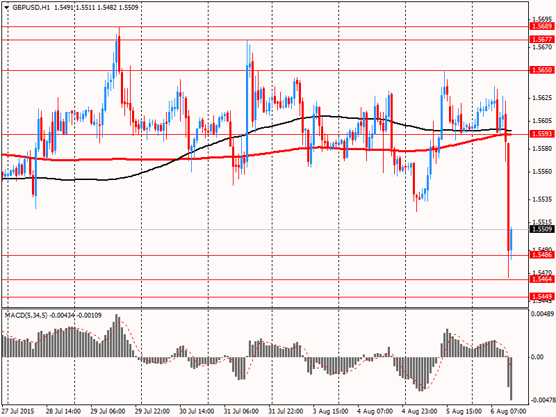Select the 1.5677 red price level label
This screenshot has height=417, width=556.
541,40
